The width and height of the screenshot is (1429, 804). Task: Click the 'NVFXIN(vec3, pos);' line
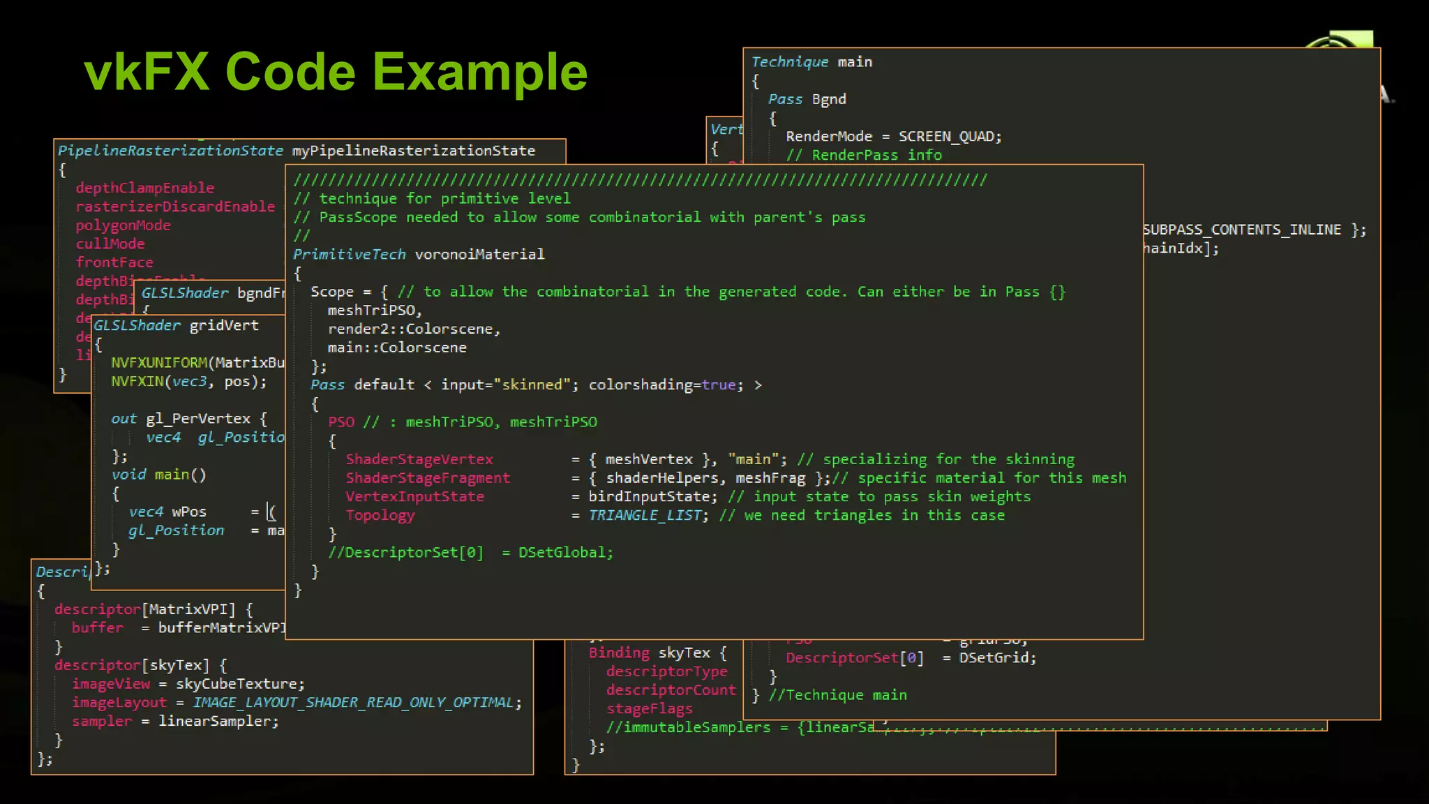pyautogui.click(x=188, y=382)
